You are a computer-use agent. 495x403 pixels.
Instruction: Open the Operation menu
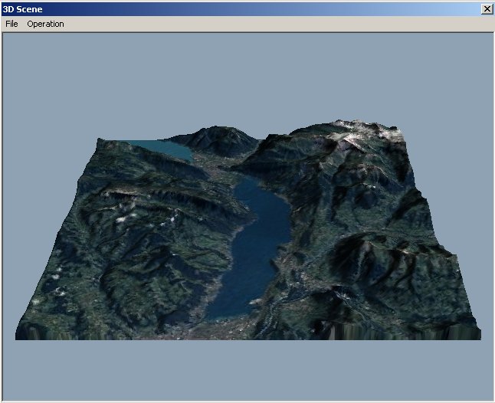coord(45,24)
